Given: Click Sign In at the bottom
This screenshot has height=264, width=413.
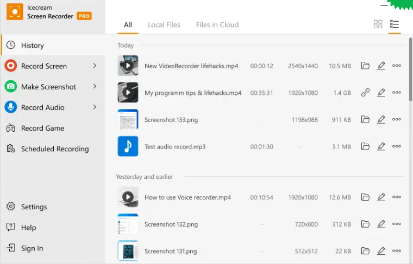Looking at the screenshot, I should click(x=32, y=248).
